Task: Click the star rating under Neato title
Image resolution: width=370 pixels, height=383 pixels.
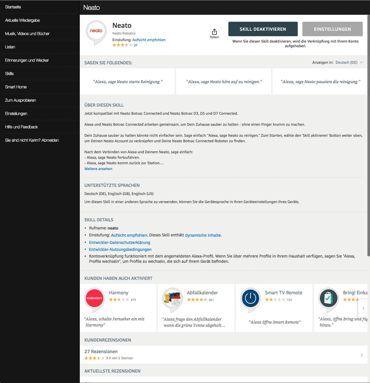Action: pyautogui.click(x=122, y=45)
